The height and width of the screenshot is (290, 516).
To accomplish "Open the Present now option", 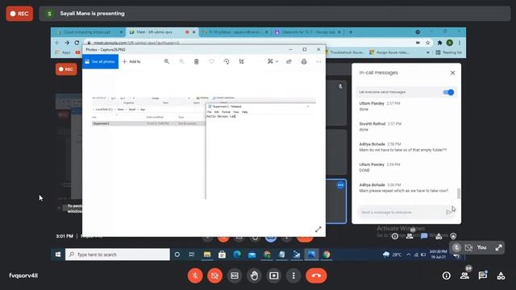I will [x=274, y=275].
